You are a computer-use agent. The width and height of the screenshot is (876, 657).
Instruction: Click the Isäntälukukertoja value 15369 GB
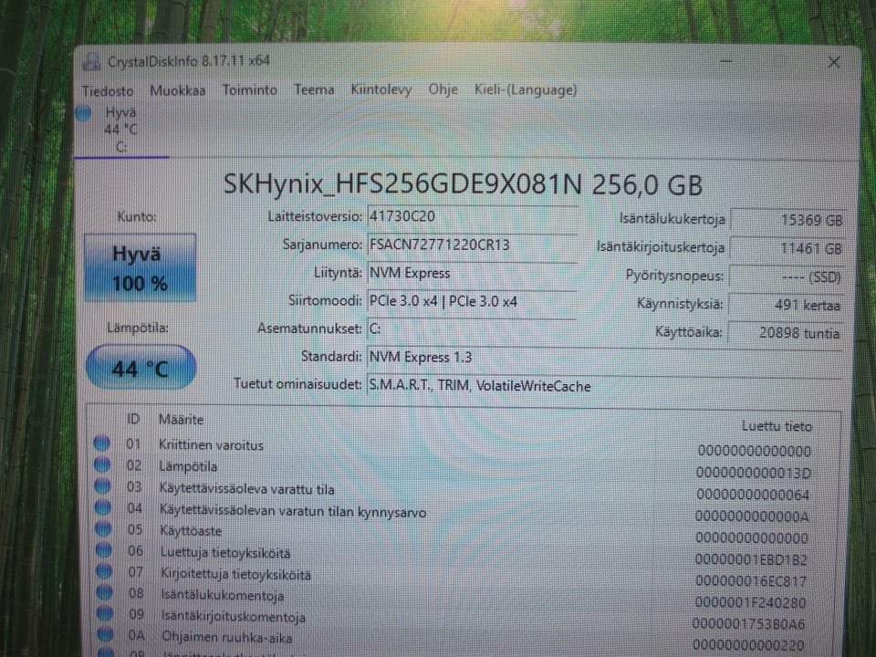click(x=787, y=220)
